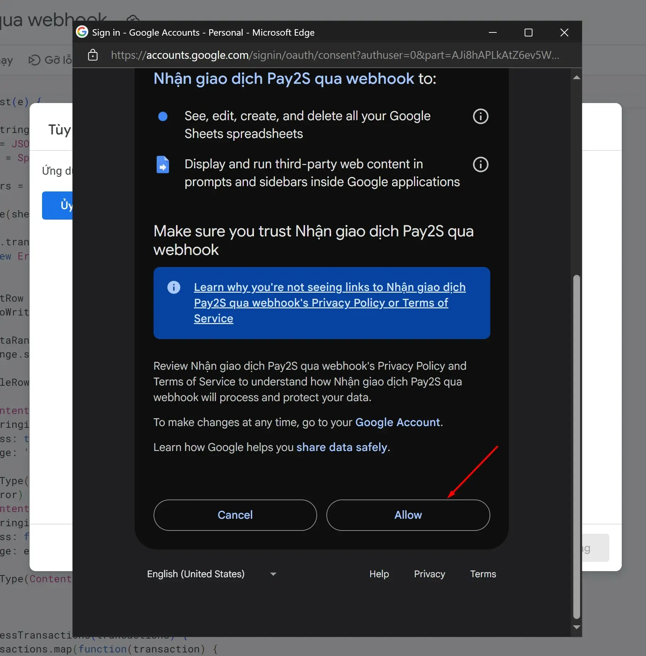Click the Apps Script document icon
Image resolution: width=646 pixels, height=656 pixels.
[x=163, y=164]
